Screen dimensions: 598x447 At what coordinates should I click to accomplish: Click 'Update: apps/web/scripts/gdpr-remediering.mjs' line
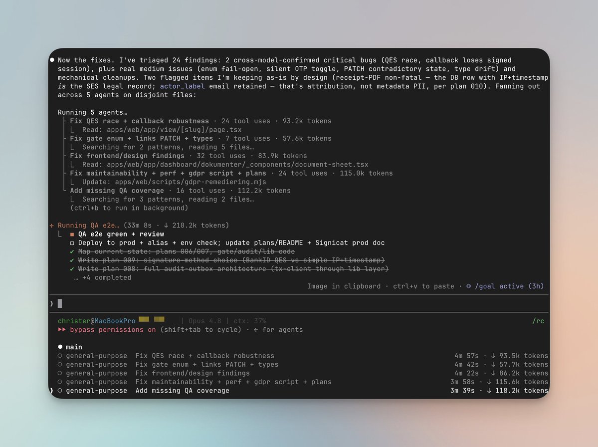[x=174, y=182]
